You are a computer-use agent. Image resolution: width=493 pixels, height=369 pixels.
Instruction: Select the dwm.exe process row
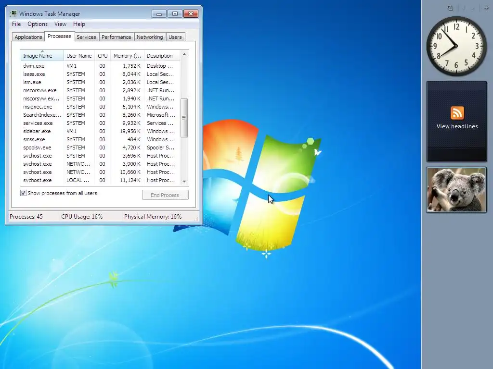tap(101, 66)
